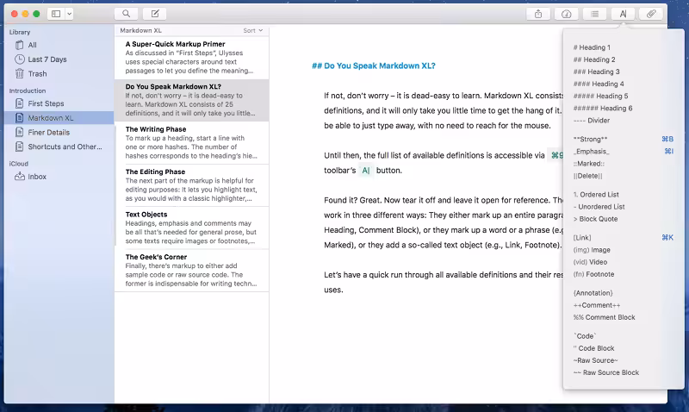
Task: Open the Sort dropdown in sheet list
Action: tap(253, 30)
